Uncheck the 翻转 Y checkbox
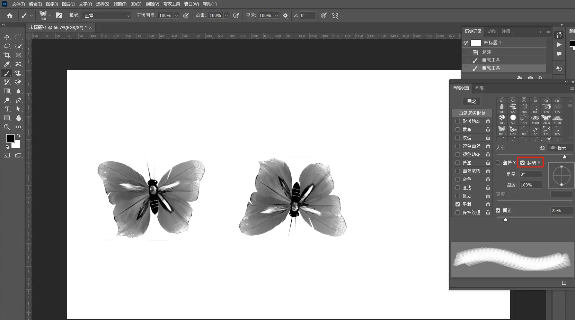 (x=523, y=163)
